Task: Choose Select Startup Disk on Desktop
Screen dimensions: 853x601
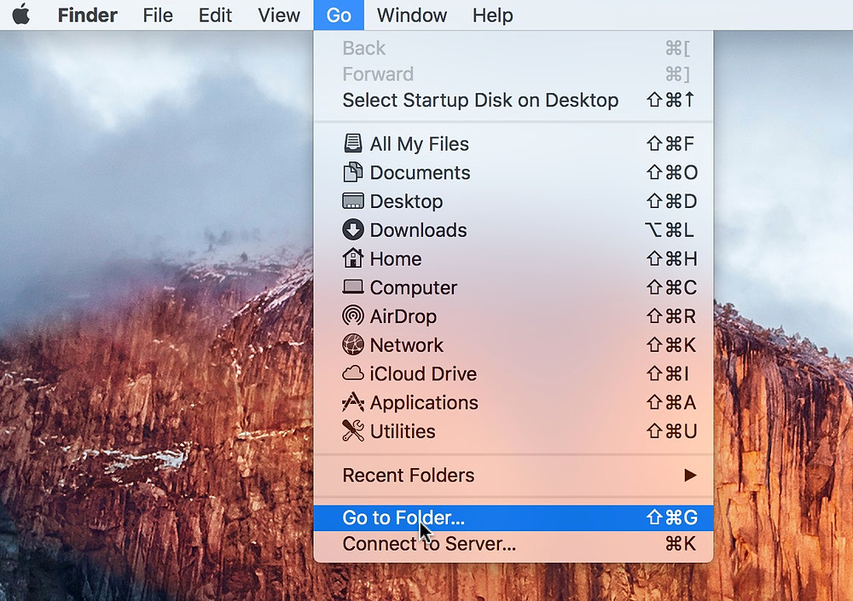Action: pyautogui.click(x=514, y=100)
